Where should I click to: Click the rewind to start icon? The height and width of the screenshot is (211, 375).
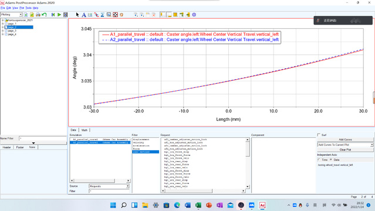(53, 15)
